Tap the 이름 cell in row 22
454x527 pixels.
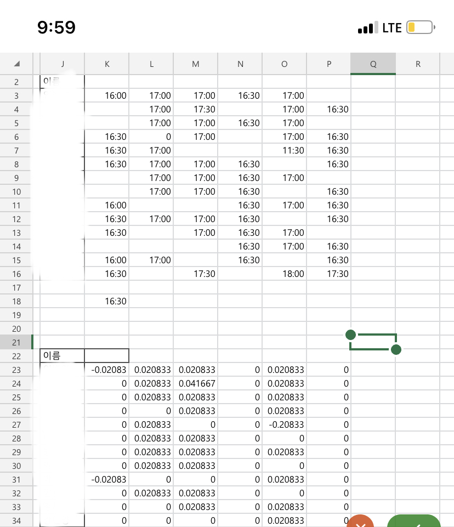point(63,356)
